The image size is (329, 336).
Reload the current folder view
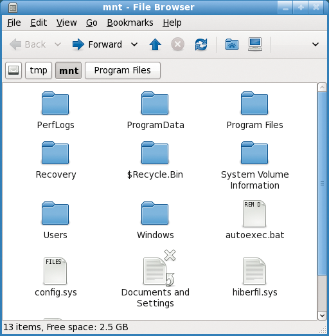tap(201, 44)
